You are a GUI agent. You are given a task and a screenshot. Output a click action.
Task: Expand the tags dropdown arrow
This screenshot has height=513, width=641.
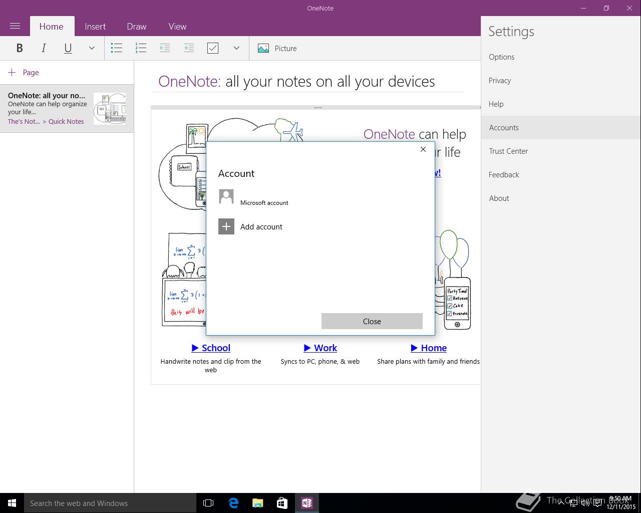(236, 48)
